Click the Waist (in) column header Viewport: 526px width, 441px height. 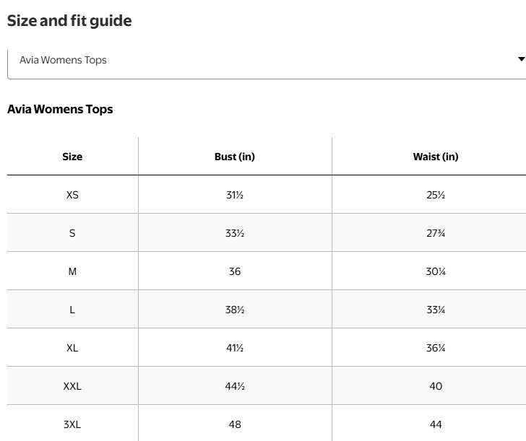coord(436,157)
